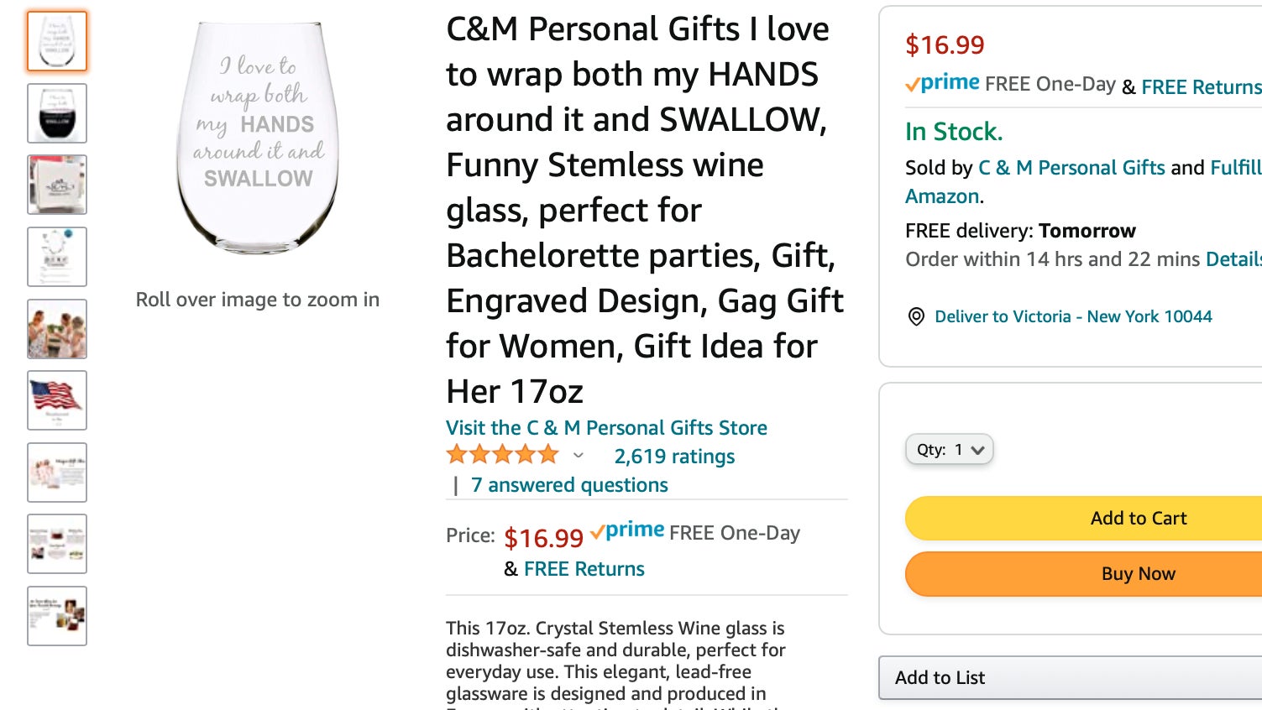
Task: Open seller page for C & M Personal Gifts
Action: pos(1071,168)
